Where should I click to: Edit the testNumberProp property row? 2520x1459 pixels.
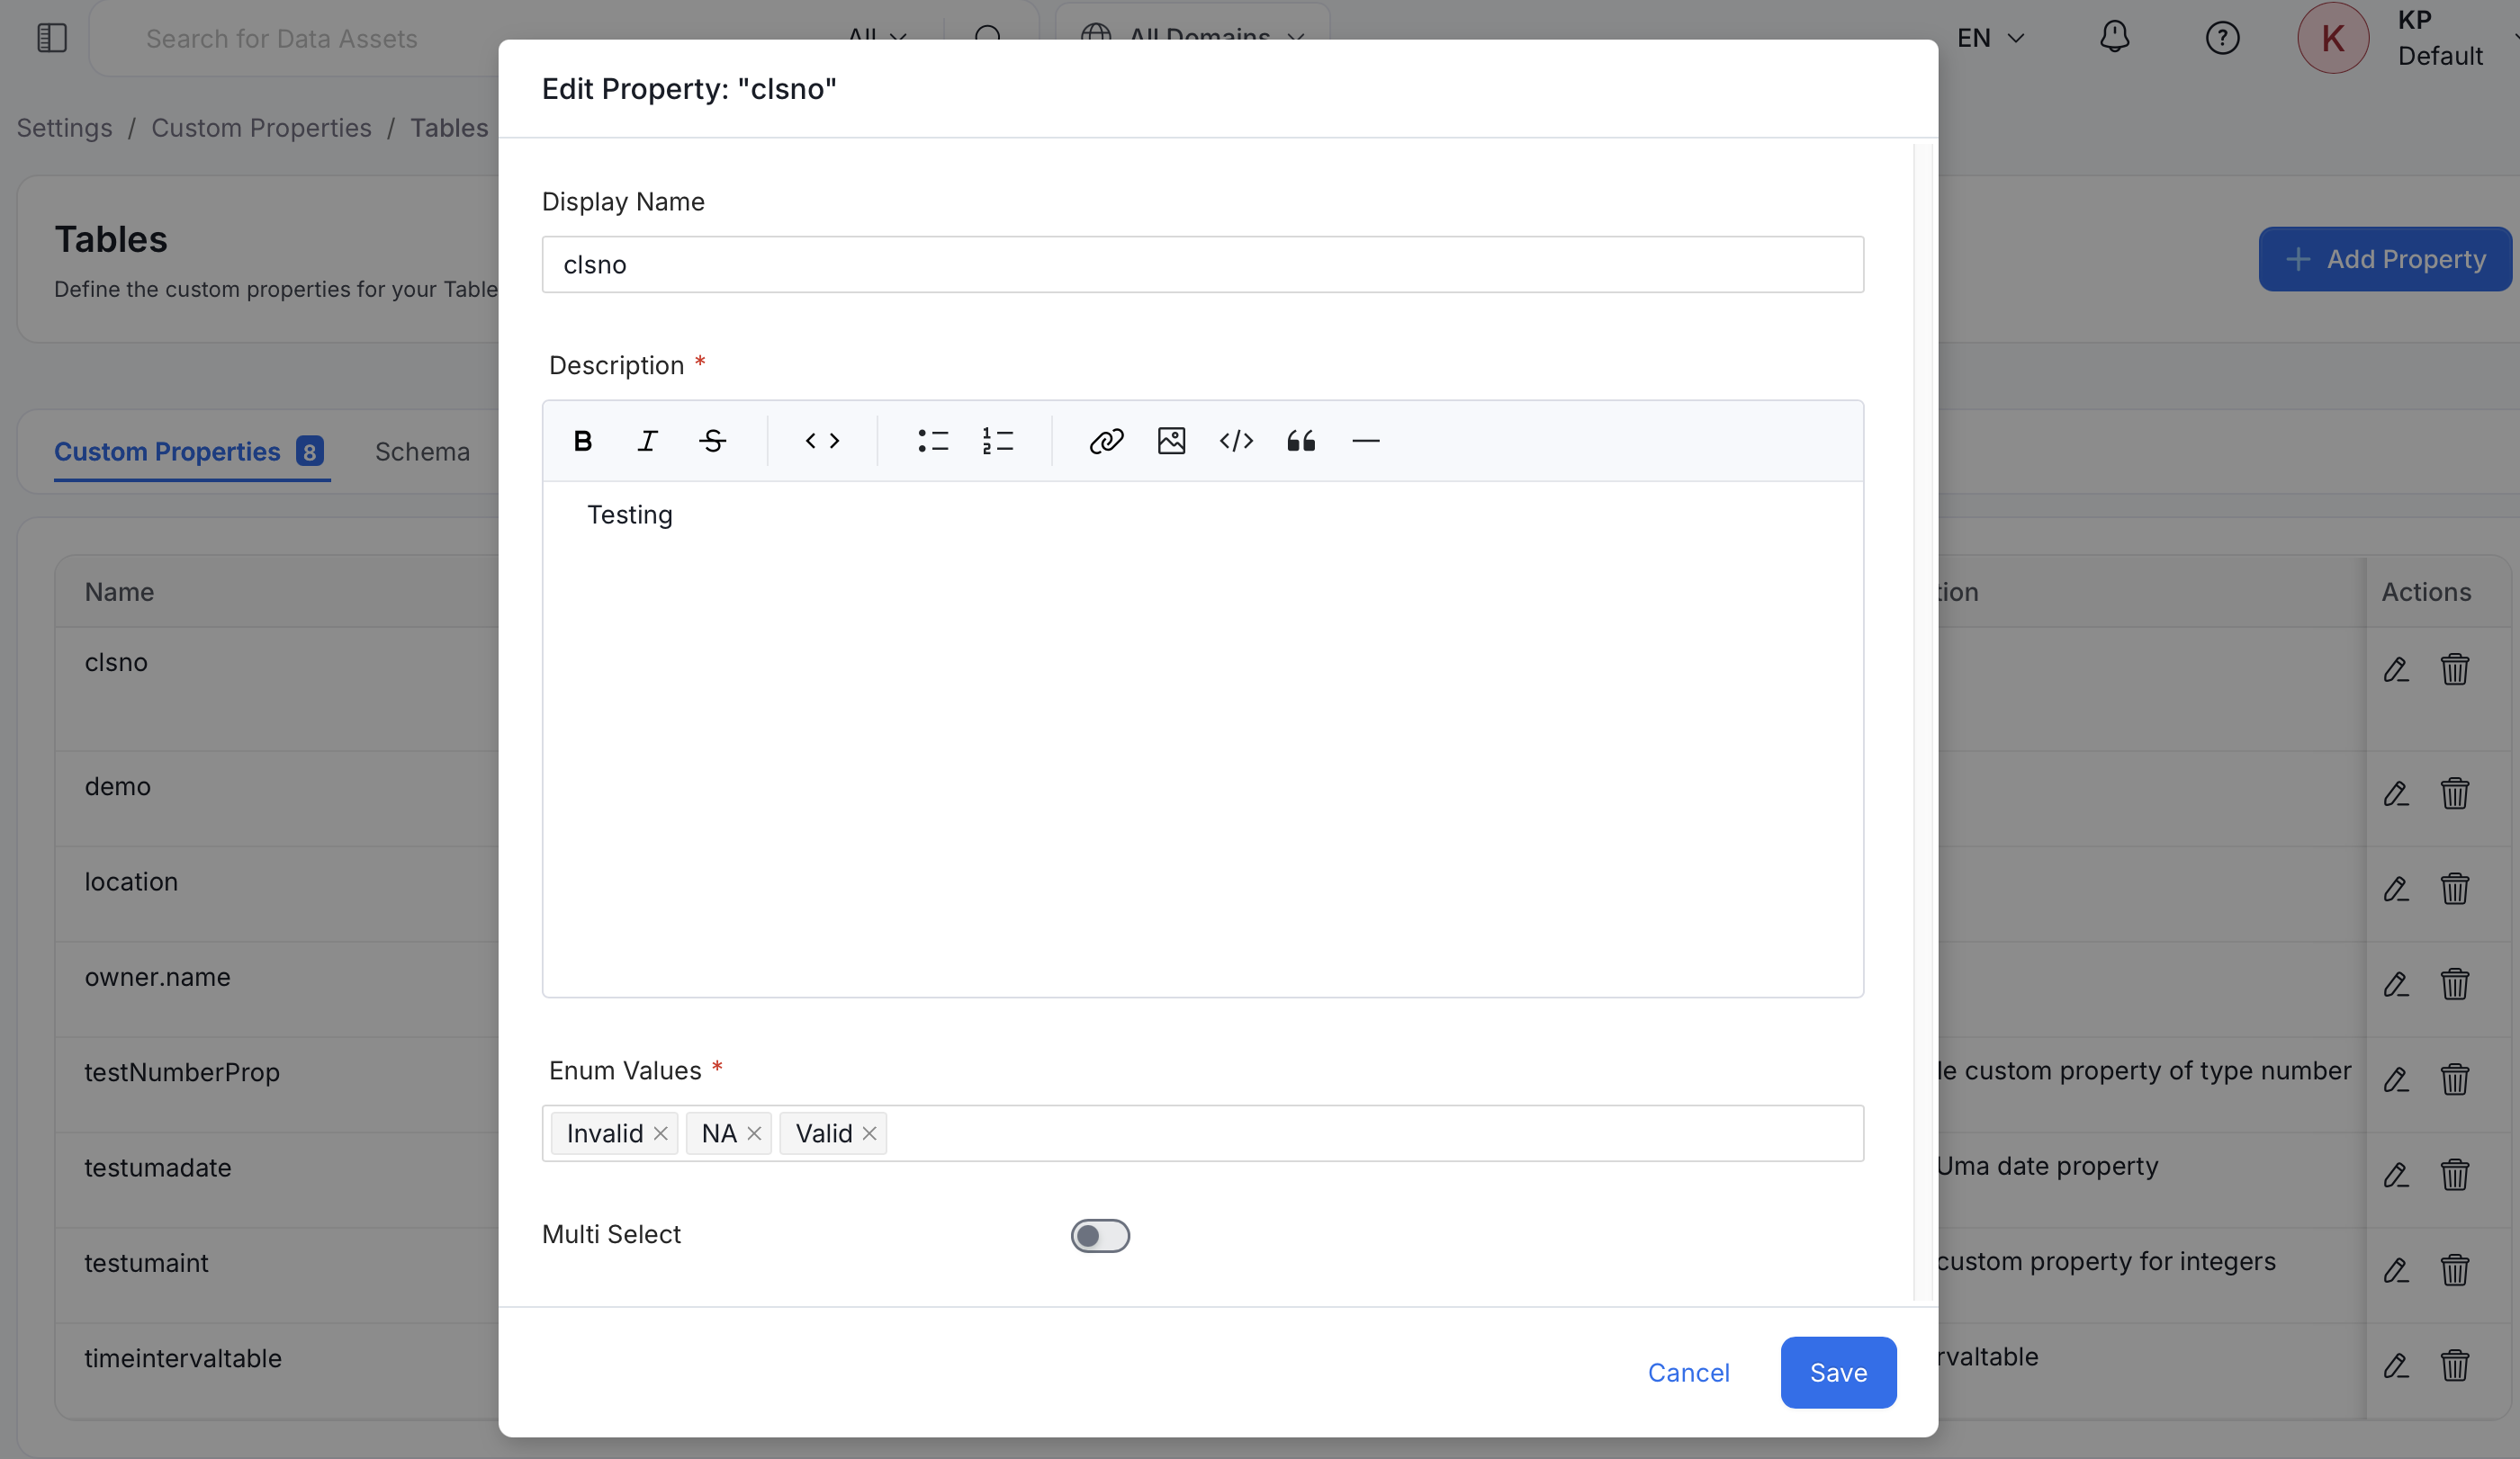pos(2396,1080)
